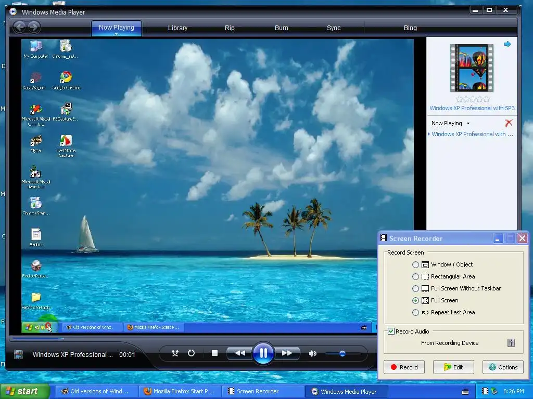Select the Full Screen radio button
Viewport: 533px width, 399px height.
coord(415,300)
